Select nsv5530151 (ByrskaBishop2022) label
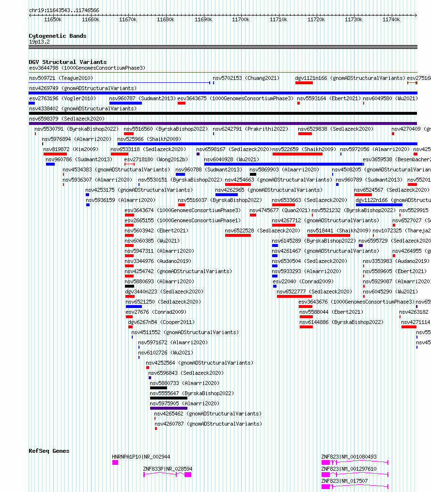 click(x=180, y=180)
